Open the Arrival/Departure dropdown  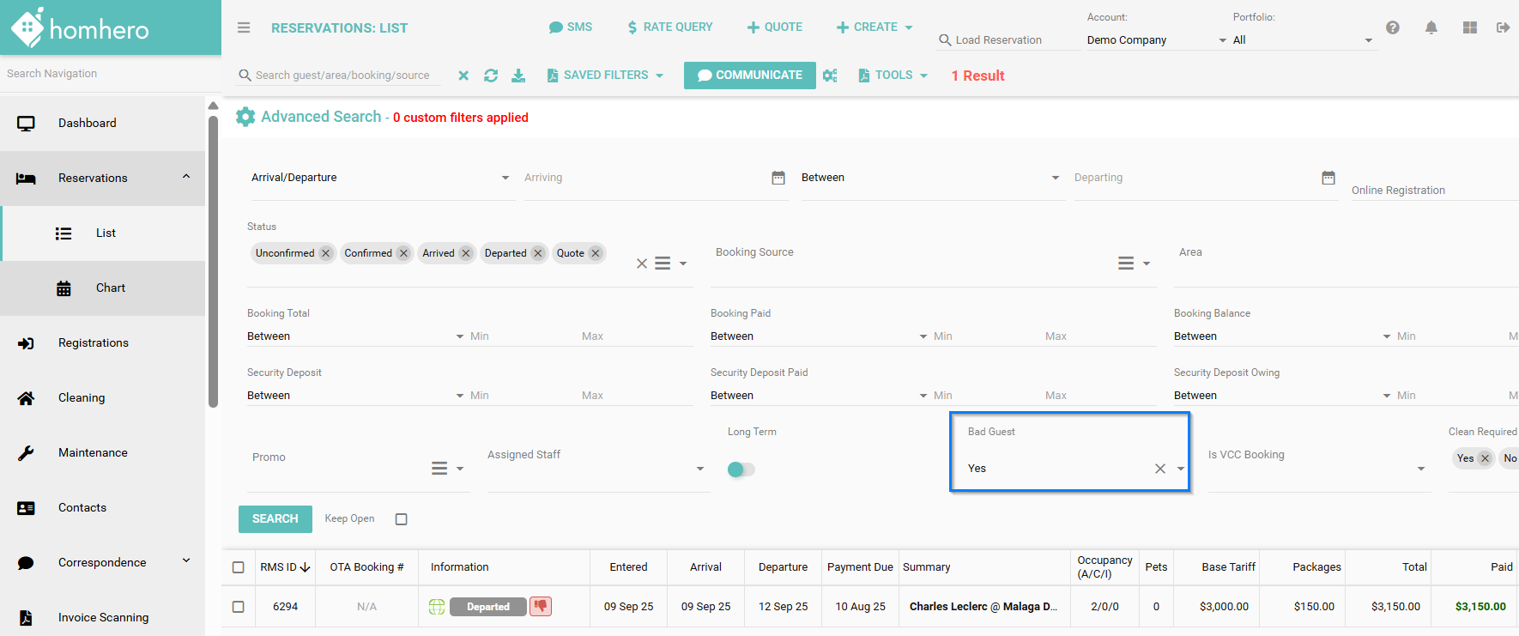pos(379,178)
